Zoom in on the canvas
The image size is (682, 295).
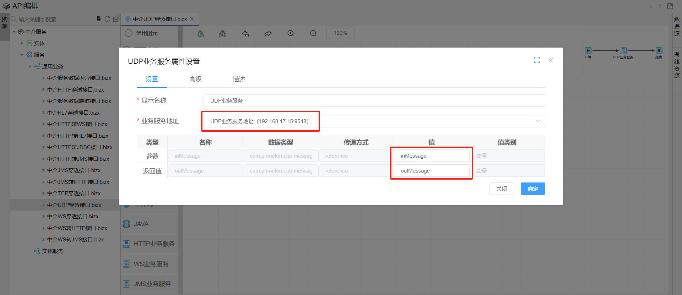pos(291,33)
